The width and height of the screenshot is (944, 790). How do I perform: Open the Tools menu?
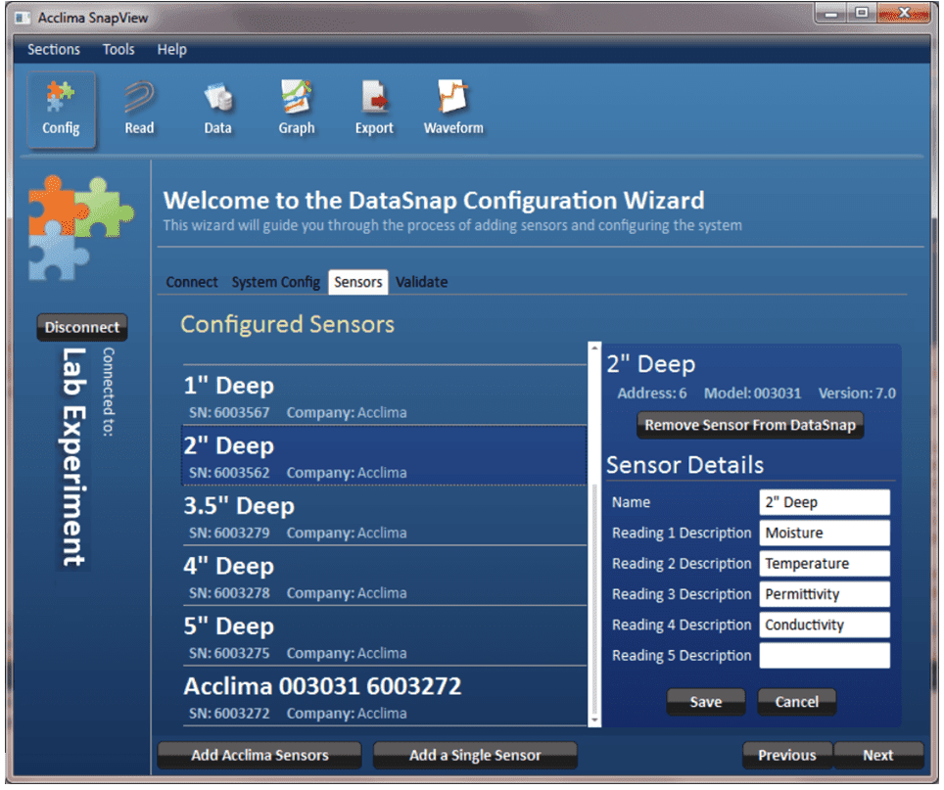[118, 49]
